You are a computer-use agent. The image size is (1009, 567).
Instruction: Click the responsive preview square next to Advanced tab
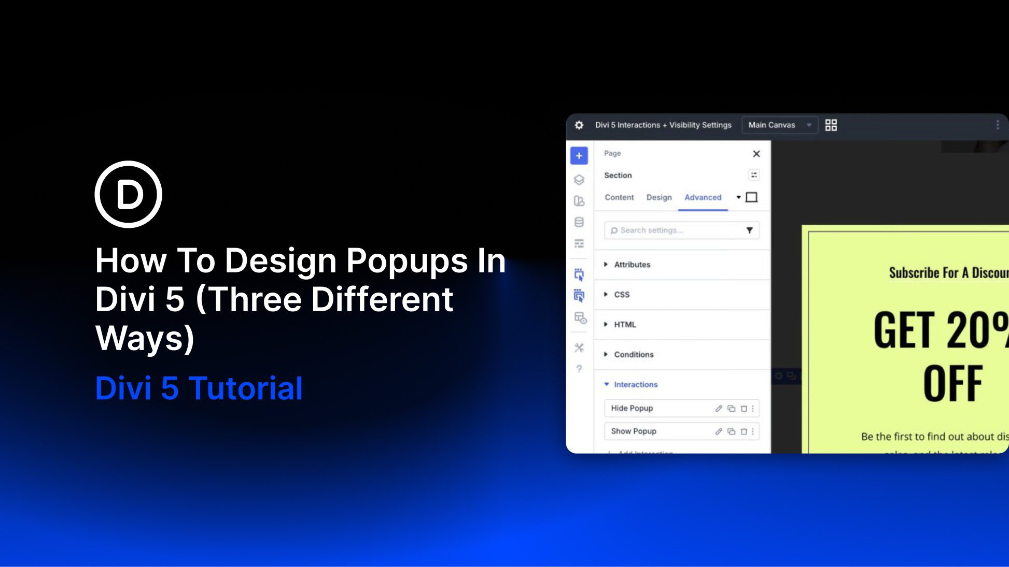pos(752,197)
